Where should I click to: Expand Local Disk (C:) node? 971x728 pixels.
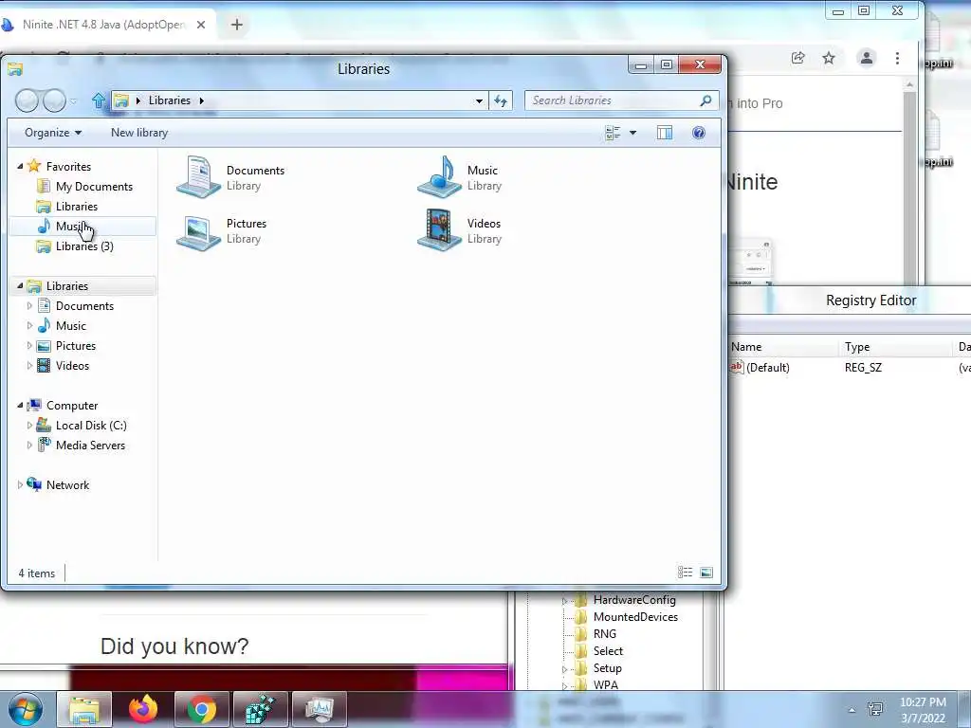29,426
